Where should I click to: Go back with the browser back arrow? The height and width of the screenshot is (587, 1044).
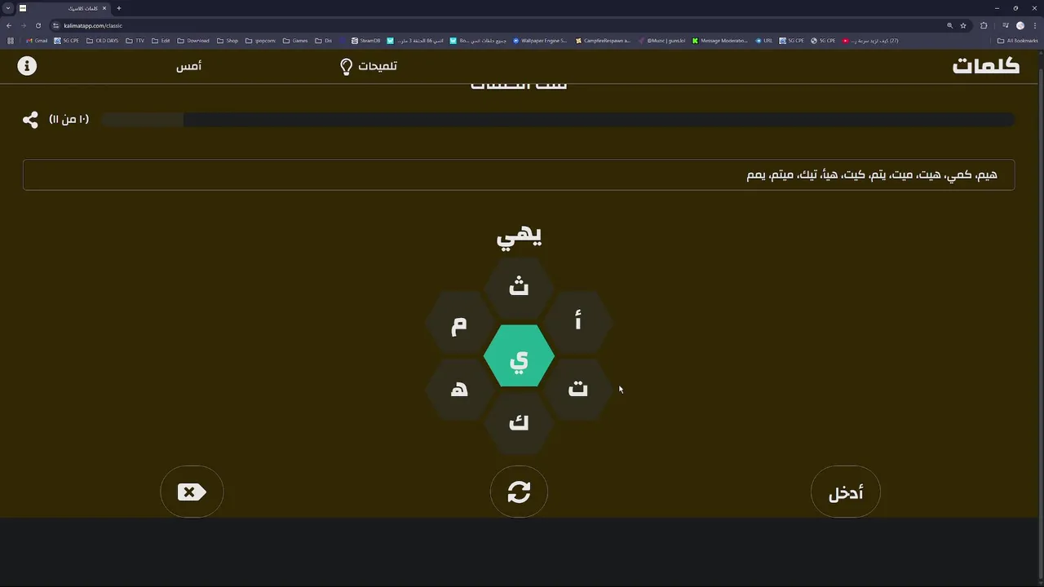point(9,25)
